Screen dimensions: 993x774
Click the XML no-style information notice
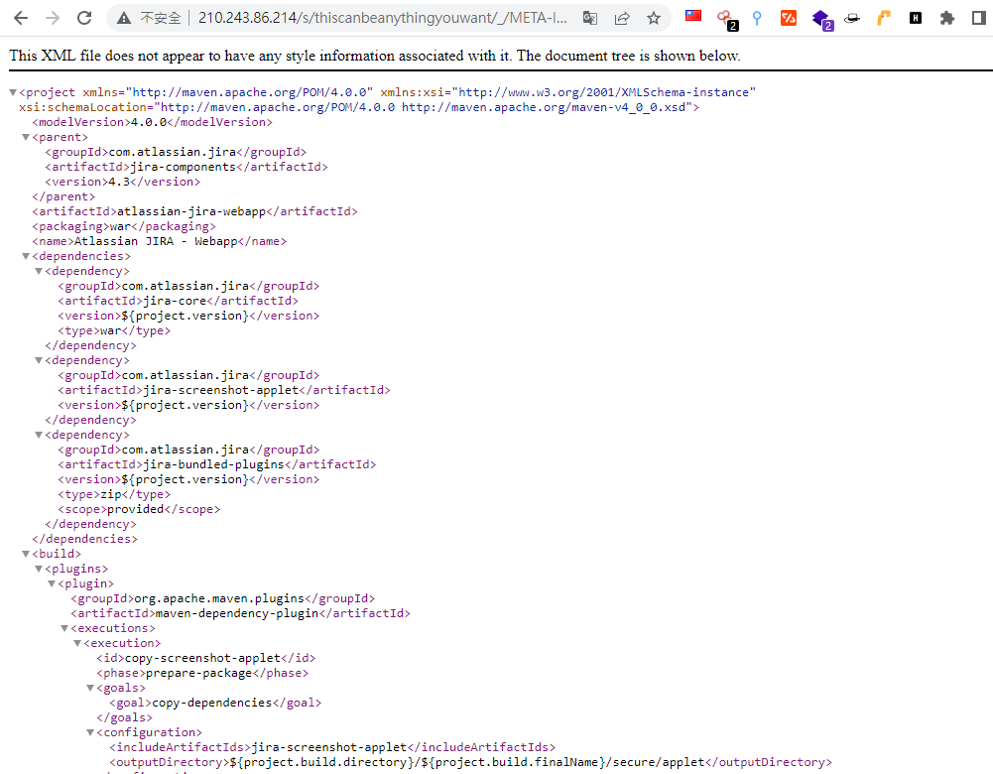(374, 56)
